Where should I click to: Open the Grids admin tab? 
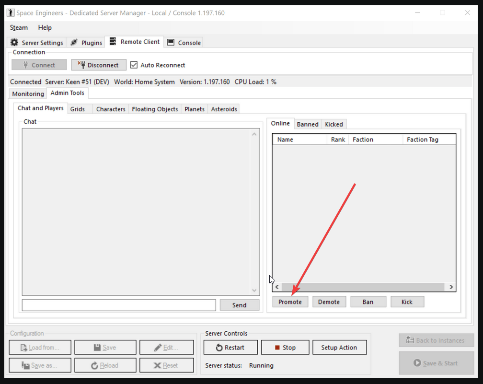pyautogui.click(x=78, y=109)
